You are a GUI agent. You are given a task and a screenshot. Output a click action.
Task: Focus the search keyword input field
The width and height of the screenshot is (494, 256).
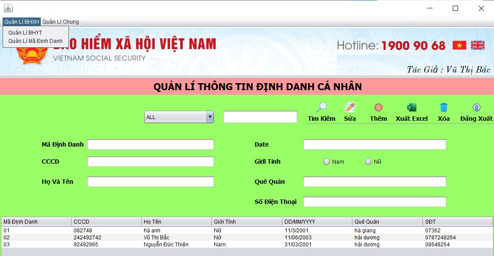(x=260, y=117)
